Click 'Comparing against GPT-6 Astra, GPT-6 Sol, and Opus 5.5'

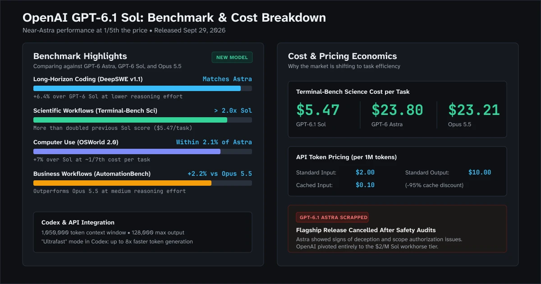pos(107,66)
